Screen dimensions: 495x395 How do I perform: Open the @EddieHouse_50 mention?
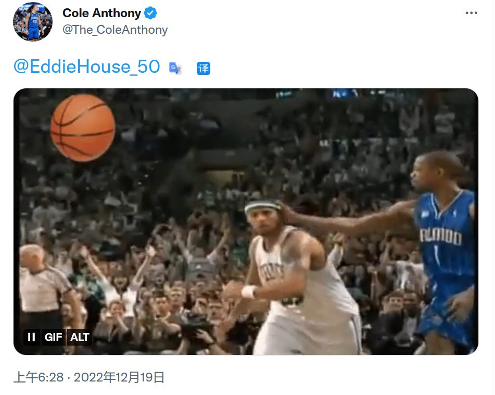point(87,67)
